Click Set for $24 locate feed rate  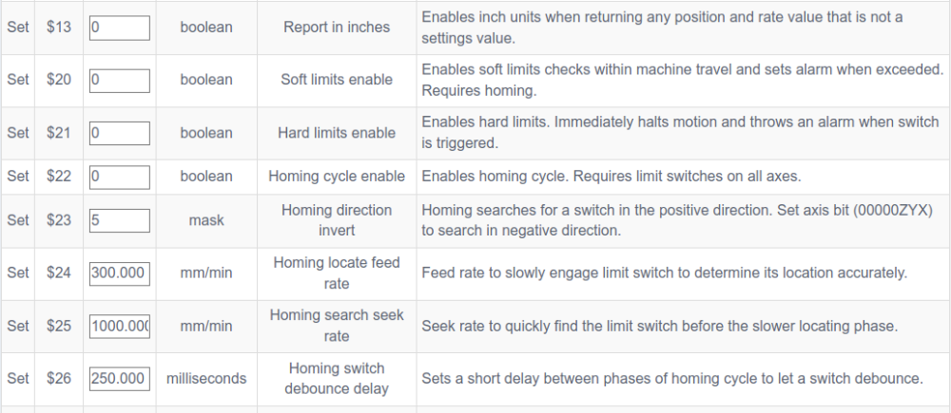(17, 273)
